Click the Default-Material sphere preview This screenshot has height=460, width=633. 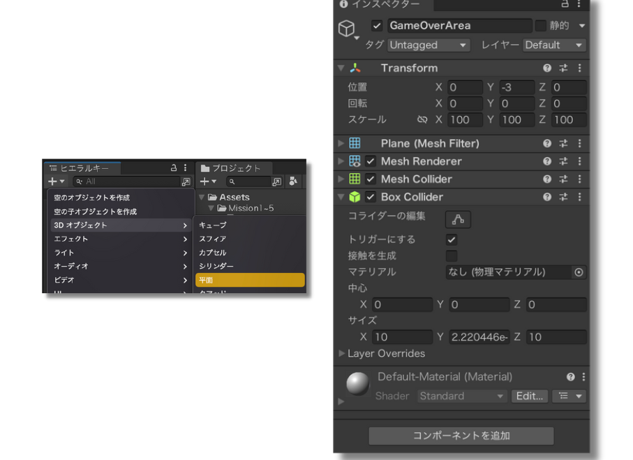(x=358, y=384)
